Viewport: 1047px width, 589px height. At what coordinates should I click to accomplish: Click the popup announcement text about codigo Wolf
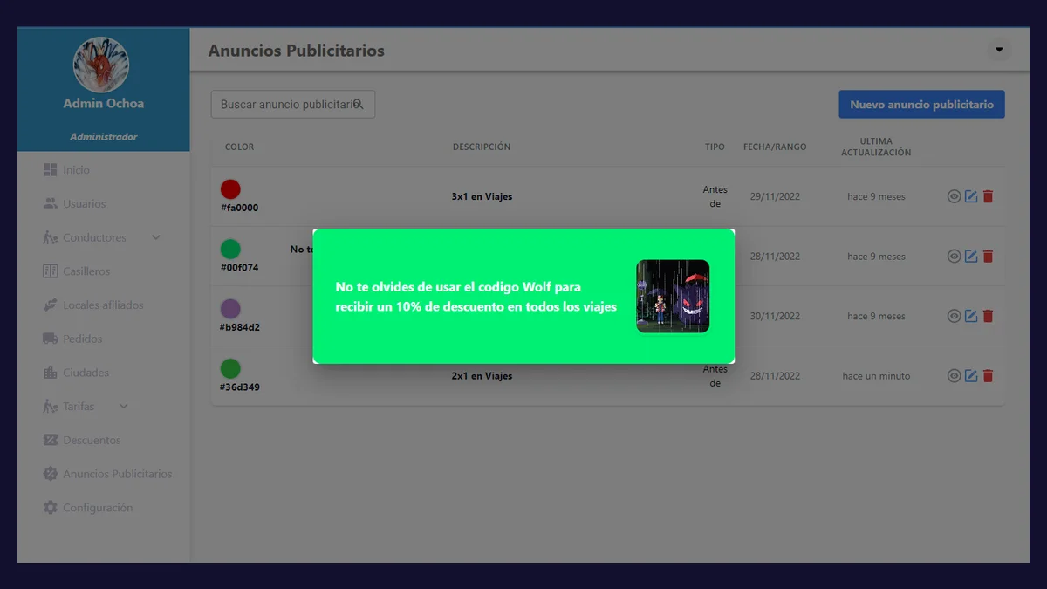click(x=476, y=297)
